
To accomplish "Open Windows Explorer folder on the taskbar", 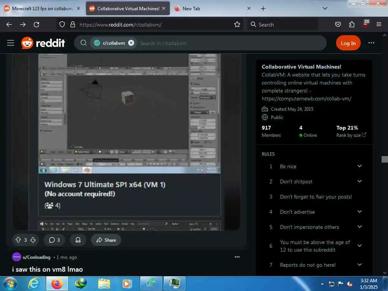I will coord(104,283).
